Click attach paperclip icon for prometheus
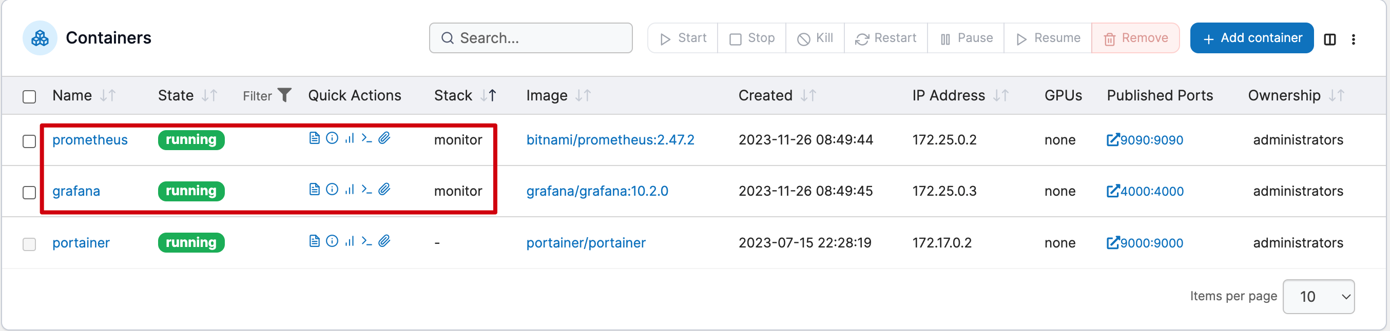 pyautogui.click(x=384, y=138)
